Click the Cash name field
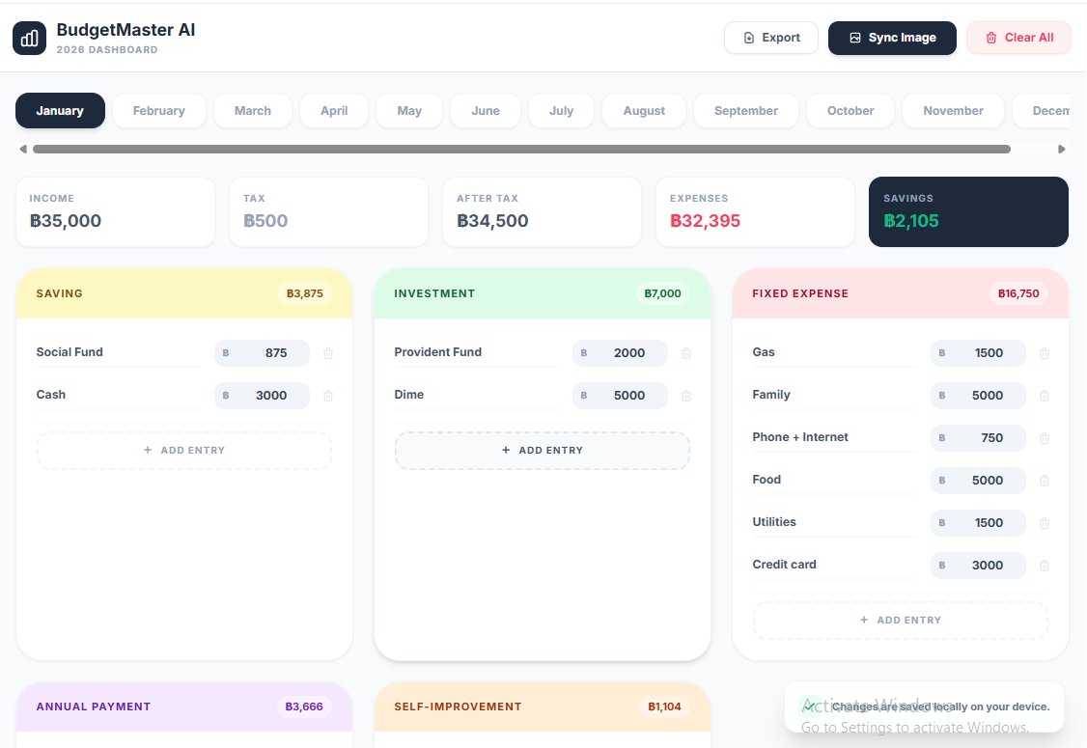The height and width of the screenshot is (748, 1087). [x=118, y=395]
